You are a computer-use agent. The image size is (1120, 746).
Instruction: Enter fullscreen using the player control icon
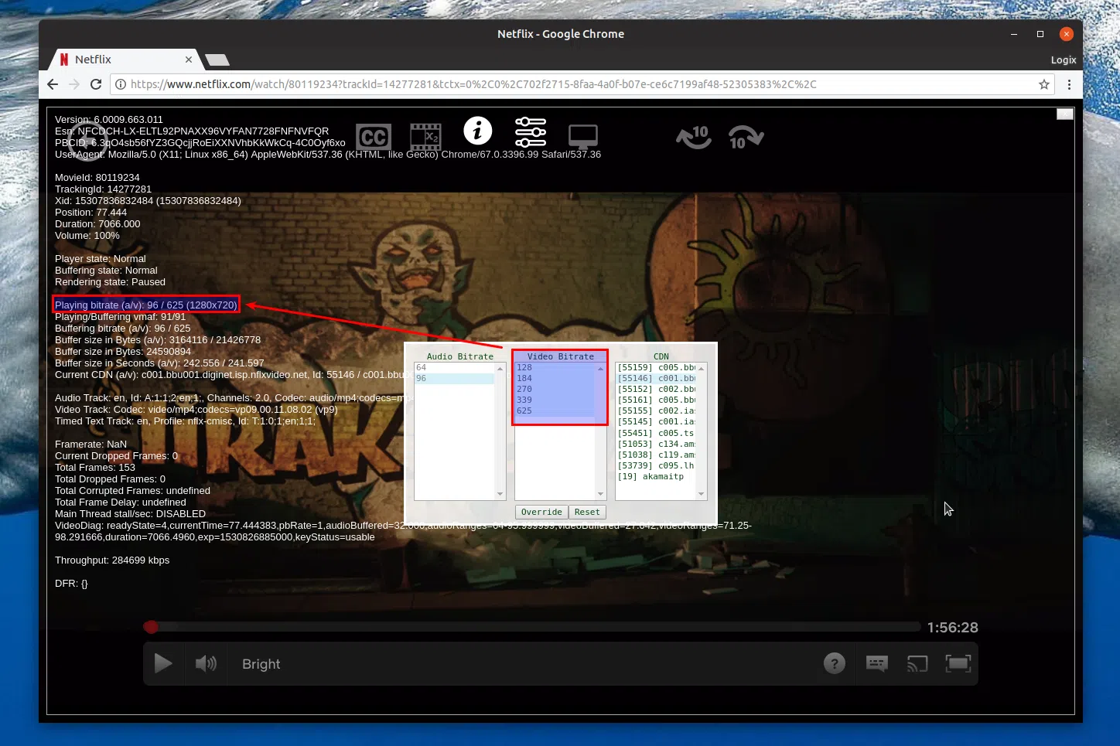pyautogui.click(x=958, y=663)
